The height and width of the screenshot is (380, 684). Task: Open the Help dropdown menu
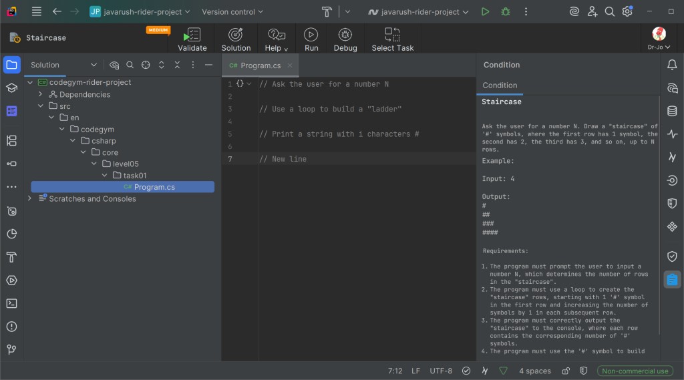click(276, 39)
